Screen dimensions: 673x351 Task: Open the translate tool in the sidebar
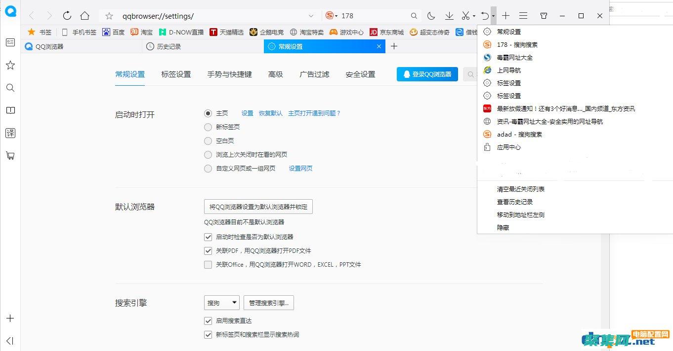[x=10, y=133]
